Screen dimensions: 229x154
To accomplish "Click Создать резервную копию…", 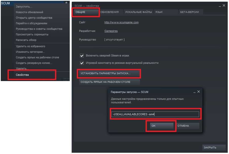I will 34,63.
